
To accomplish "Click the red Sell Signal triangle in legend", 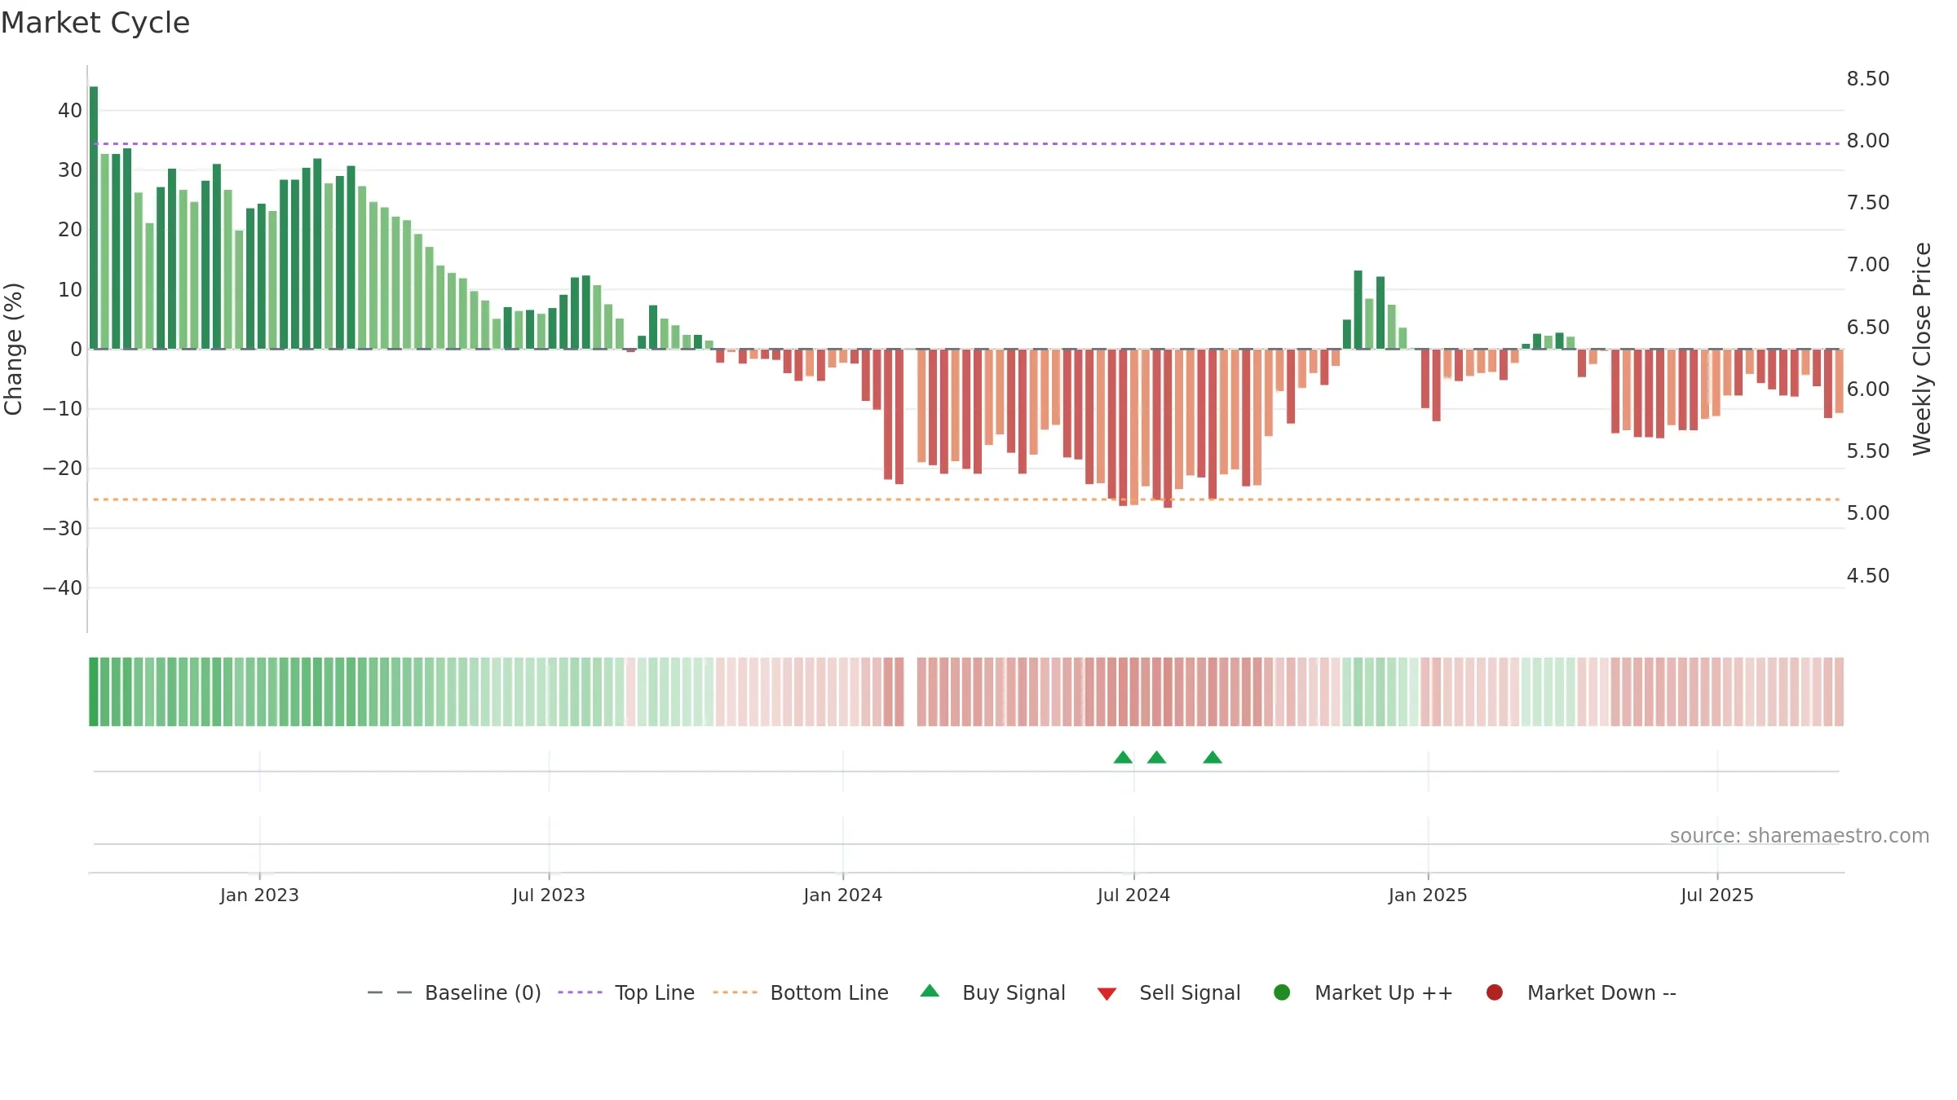I will [1107, 994].
